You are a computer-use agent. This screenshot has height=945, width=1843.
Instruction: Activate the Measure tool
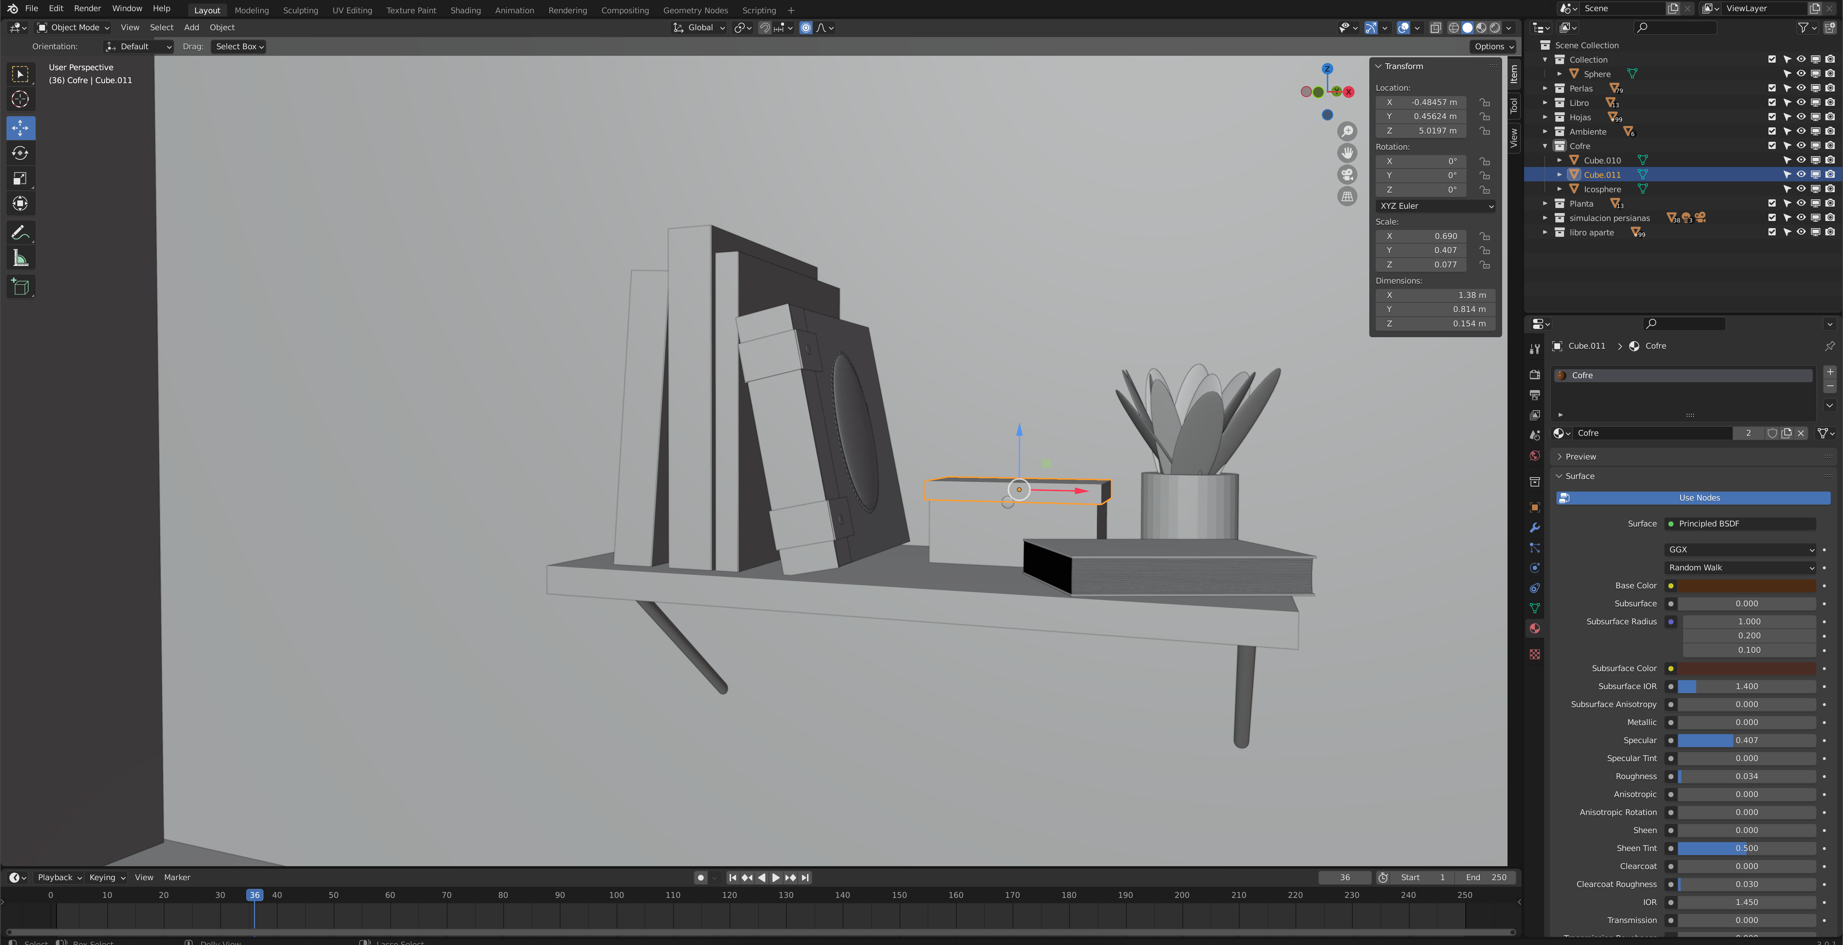tap(20, 258)
